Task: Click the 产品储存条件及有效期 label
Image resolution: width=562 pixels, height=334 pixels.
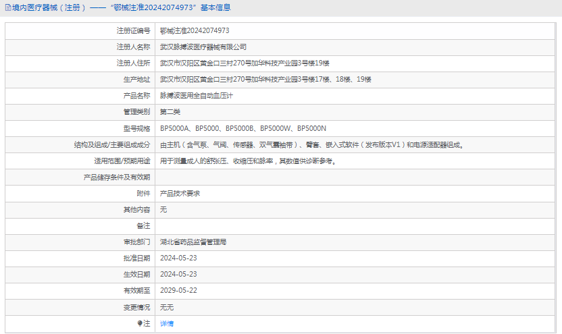Action: click(x=117, y=177)
